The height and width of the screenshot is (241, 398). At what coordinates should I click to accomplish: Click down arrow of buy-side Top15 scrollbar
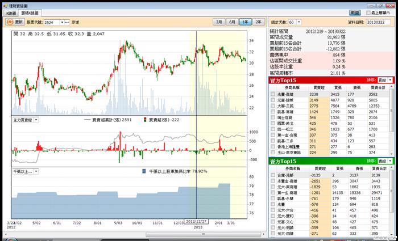(392, 154)
